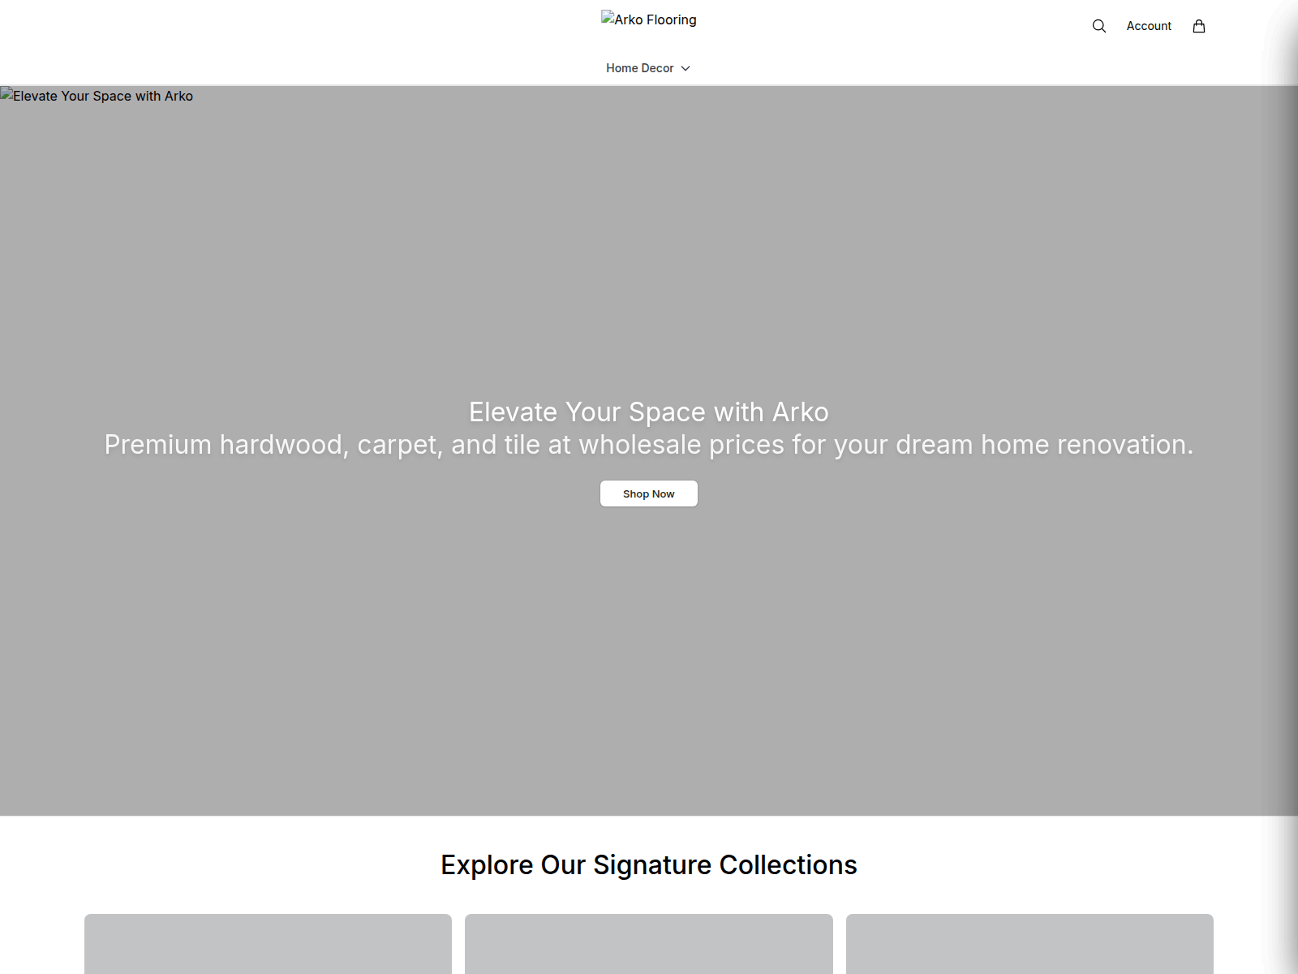Click the 'Explore Our Signature Collections' heading
This screenshot has height=974, width=1298.
[x=649, y=865]
